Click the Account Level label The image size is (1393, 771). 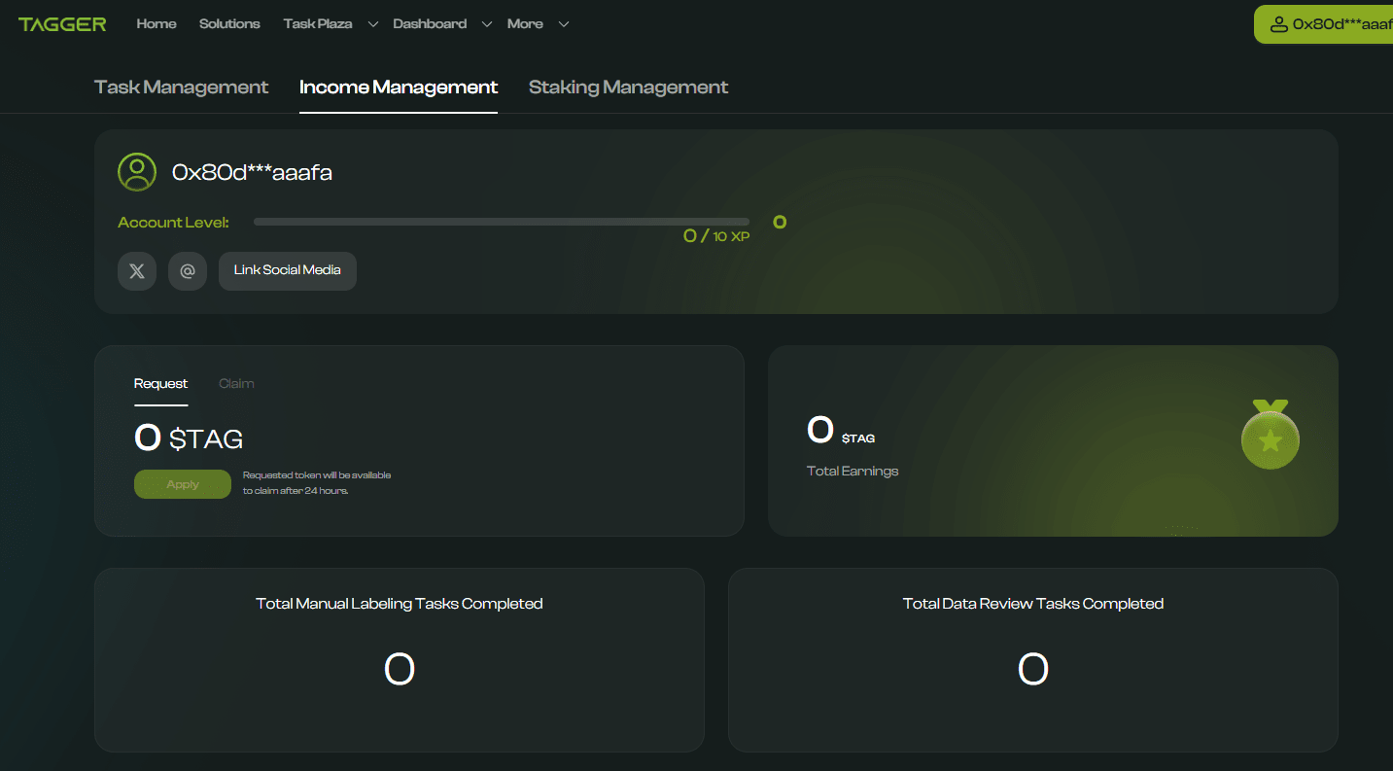point(173,223)
